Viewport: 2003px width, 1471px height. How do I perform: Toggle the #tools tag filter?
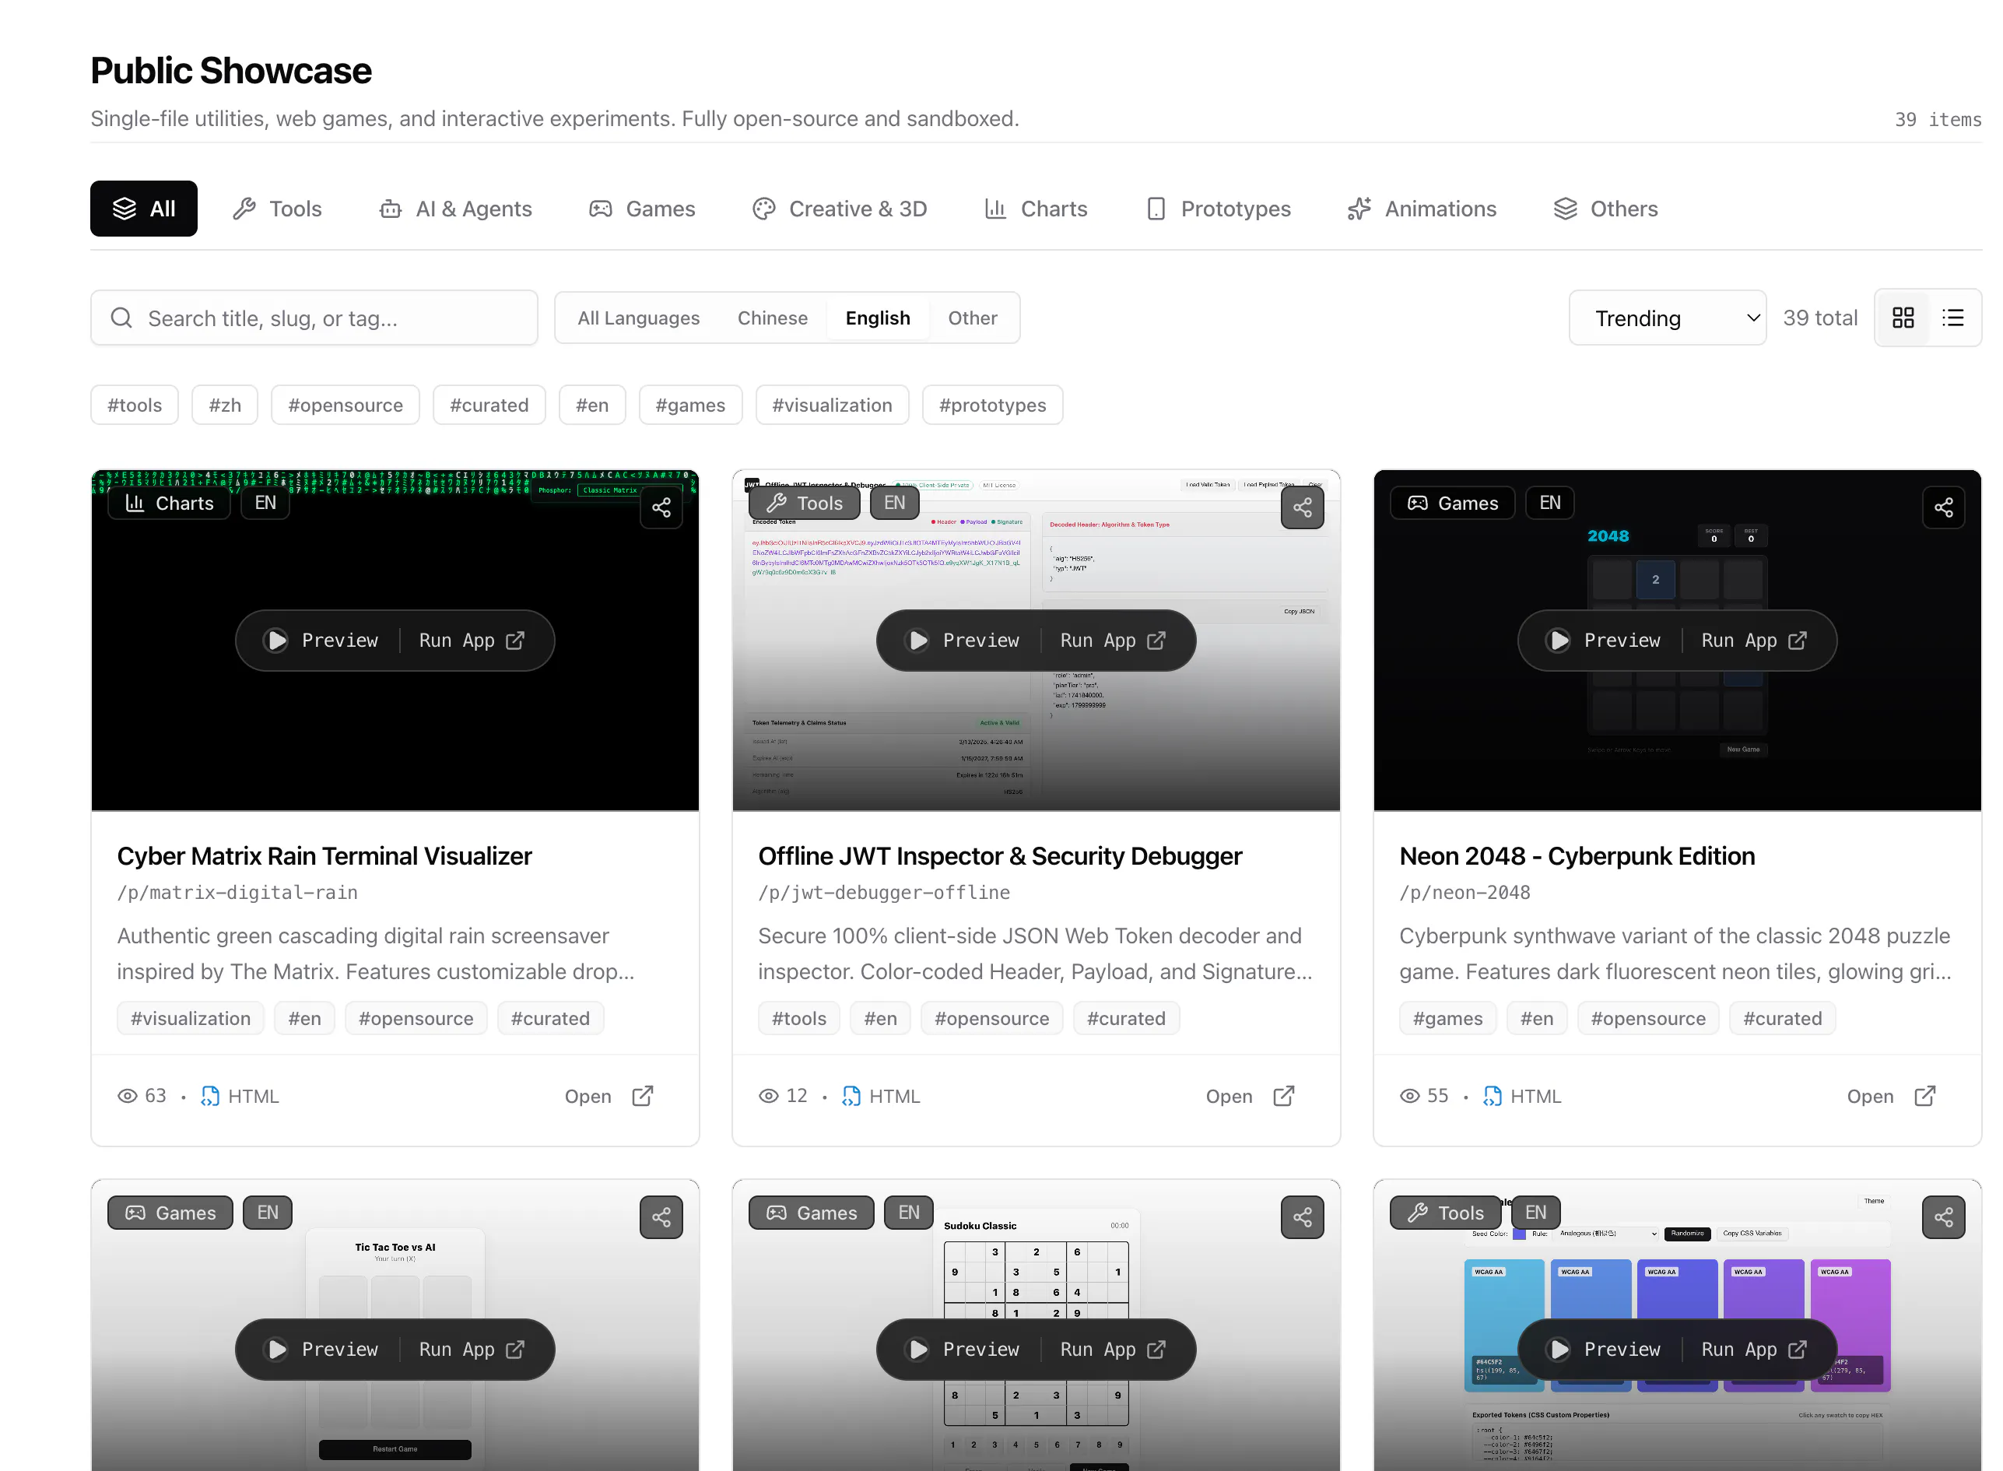(135, 405)
